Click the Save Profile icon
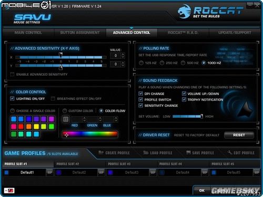 click(x=188, y=153)
